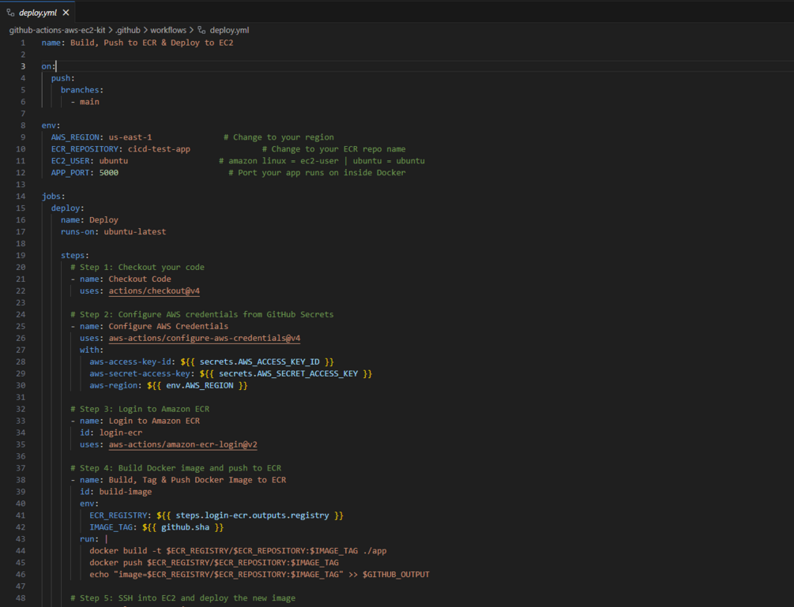Open the aws-actions/amazon-ecr-login@v2 link

click(x=183, y=444)
